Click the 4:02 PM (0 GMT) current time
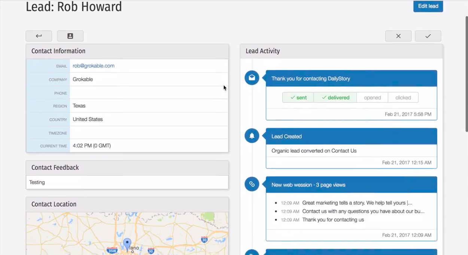 coord(92,146)
